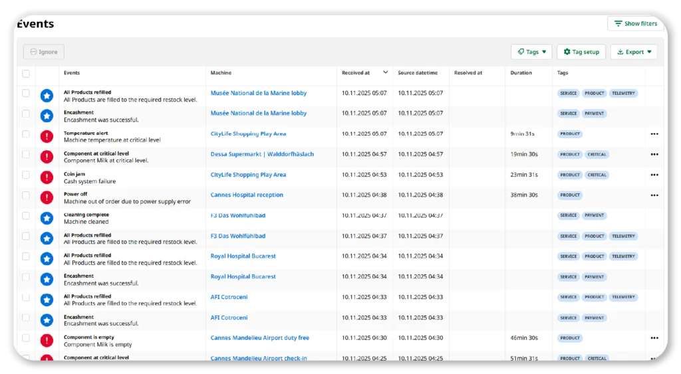
Task: Open three-dot menu for Power off event
Action: [x=654, y=195]
